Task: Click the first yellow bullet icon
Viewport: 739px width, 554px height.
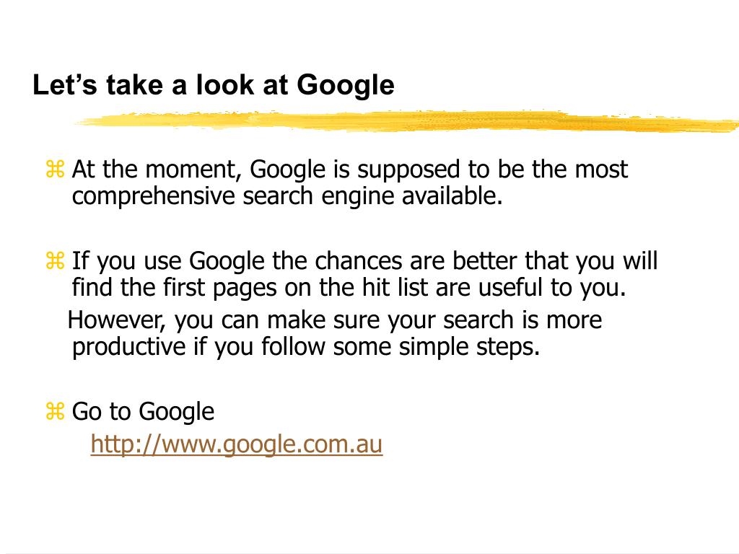Action: (x=55, y=169)
